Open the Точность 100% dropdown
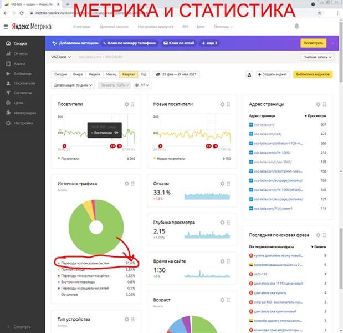The width and height of the screenshot is (343, 333). [115, 85]
